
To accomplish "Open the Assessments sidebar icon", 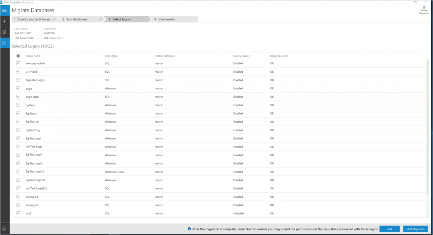I will pyautogui.click(x=4, y=32).
